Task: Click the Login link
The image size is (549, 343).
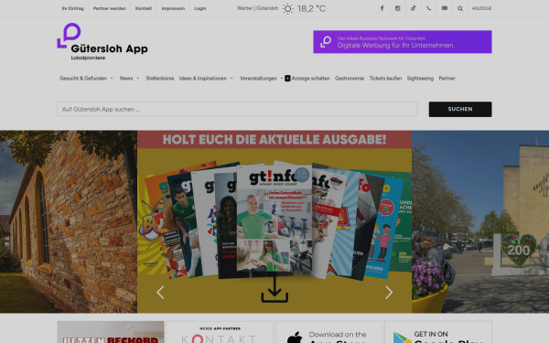Action: [199, 8]
